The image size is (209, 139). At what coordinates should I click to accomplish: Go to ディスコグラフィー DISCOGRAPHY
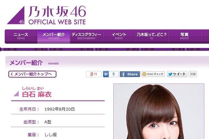[86, 36]
